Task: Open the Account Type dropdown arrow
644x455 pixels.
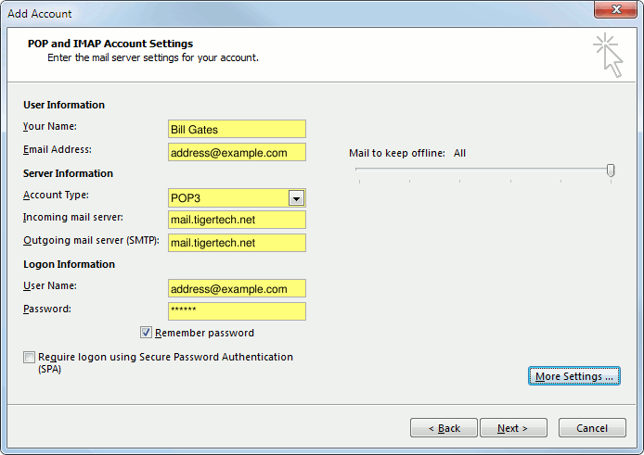Action: [296, 198]
